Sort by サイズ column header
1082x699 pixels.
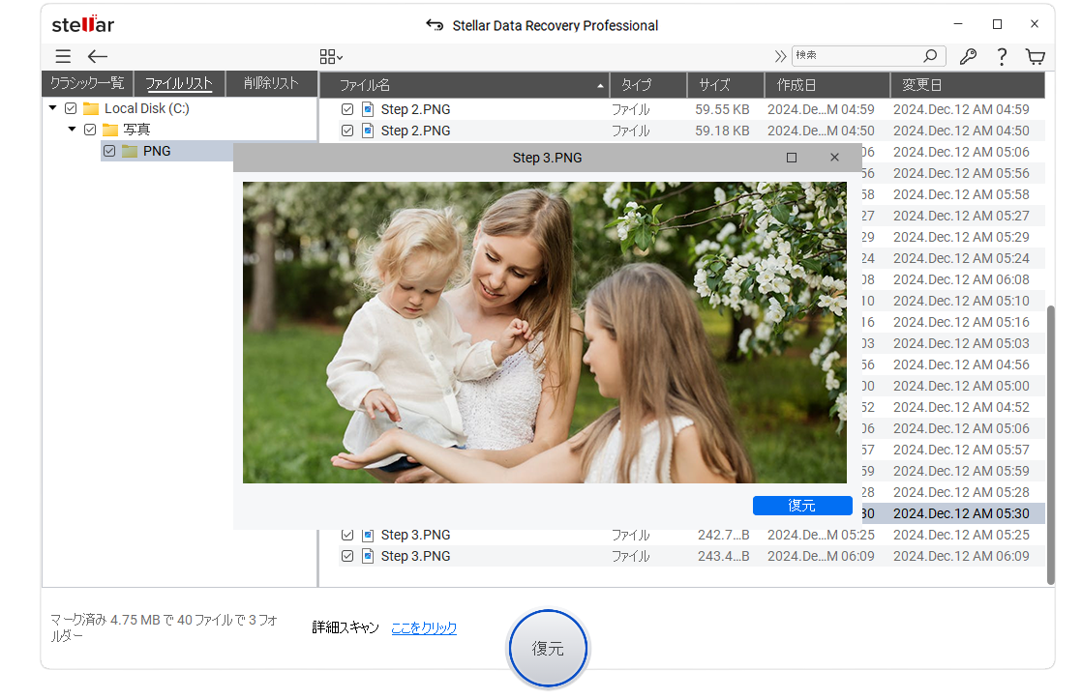click(x=726, y=85)
